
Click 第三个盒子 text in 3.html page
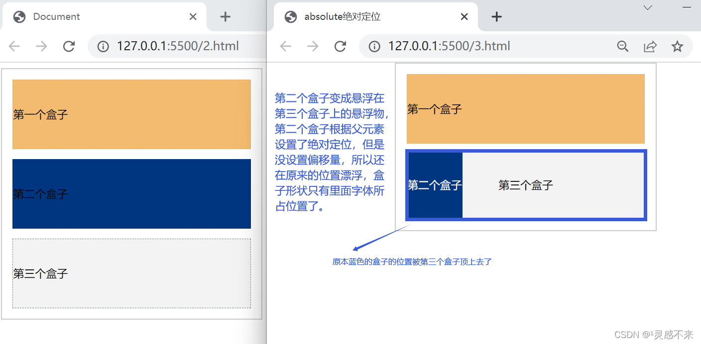tap(526, 185)
